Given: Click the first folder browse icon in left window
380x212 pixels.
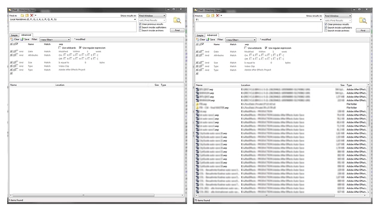Looking at the screenshot, I should (x=22, y=15).
